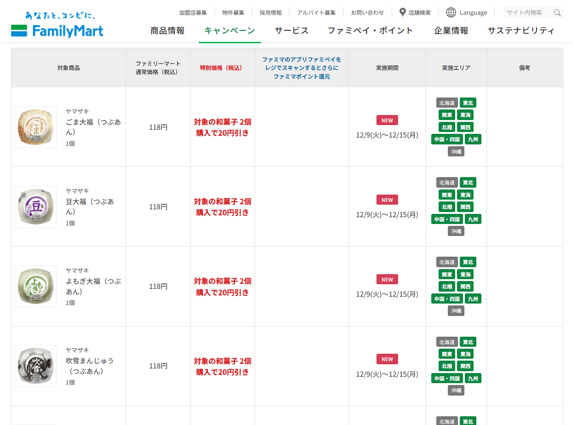
Task: Open the 企業情報 section
Action: pos(450,30)
